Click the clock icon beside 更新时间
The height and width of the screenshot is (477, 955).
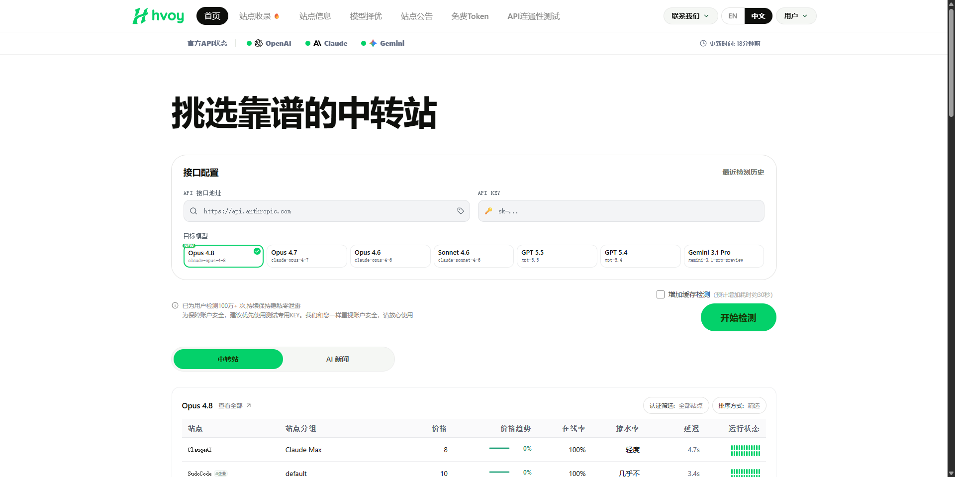coord(703,43)
